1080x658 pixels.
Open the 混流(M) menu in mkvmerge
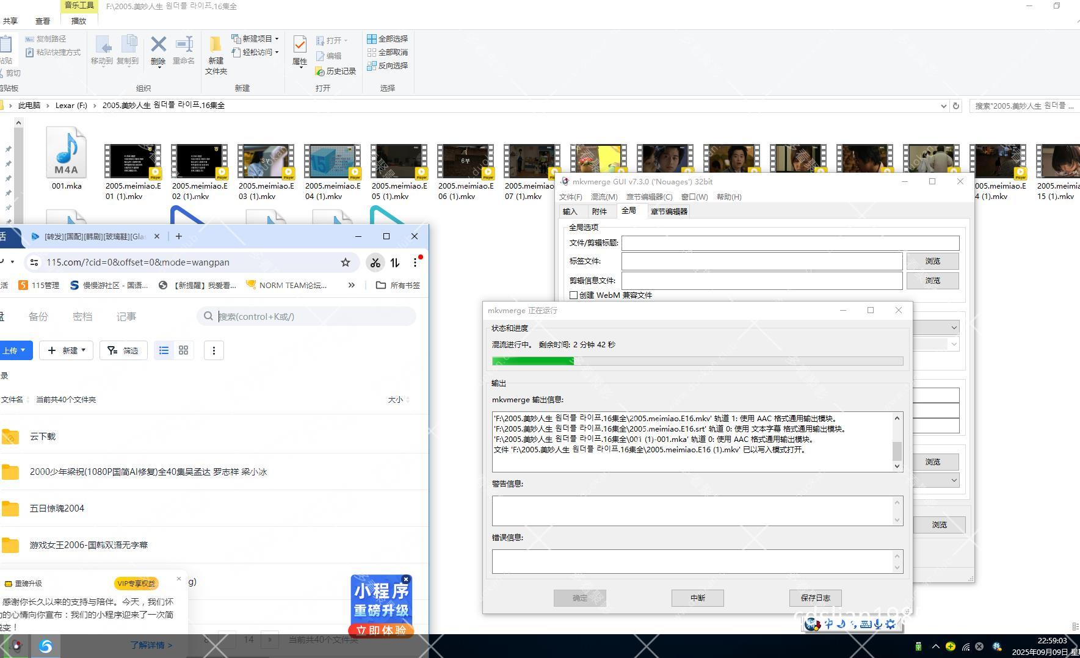[604, 197]
